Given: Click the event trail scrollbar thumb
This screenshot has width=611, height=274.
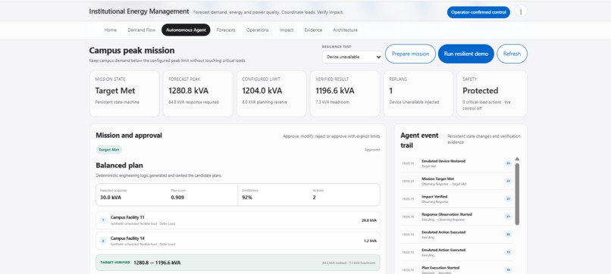Looking at the screenshot, I should coord(517,194).
